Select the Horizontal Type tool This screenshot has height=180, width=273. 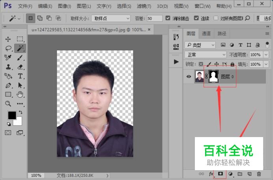tap(20, 76)
